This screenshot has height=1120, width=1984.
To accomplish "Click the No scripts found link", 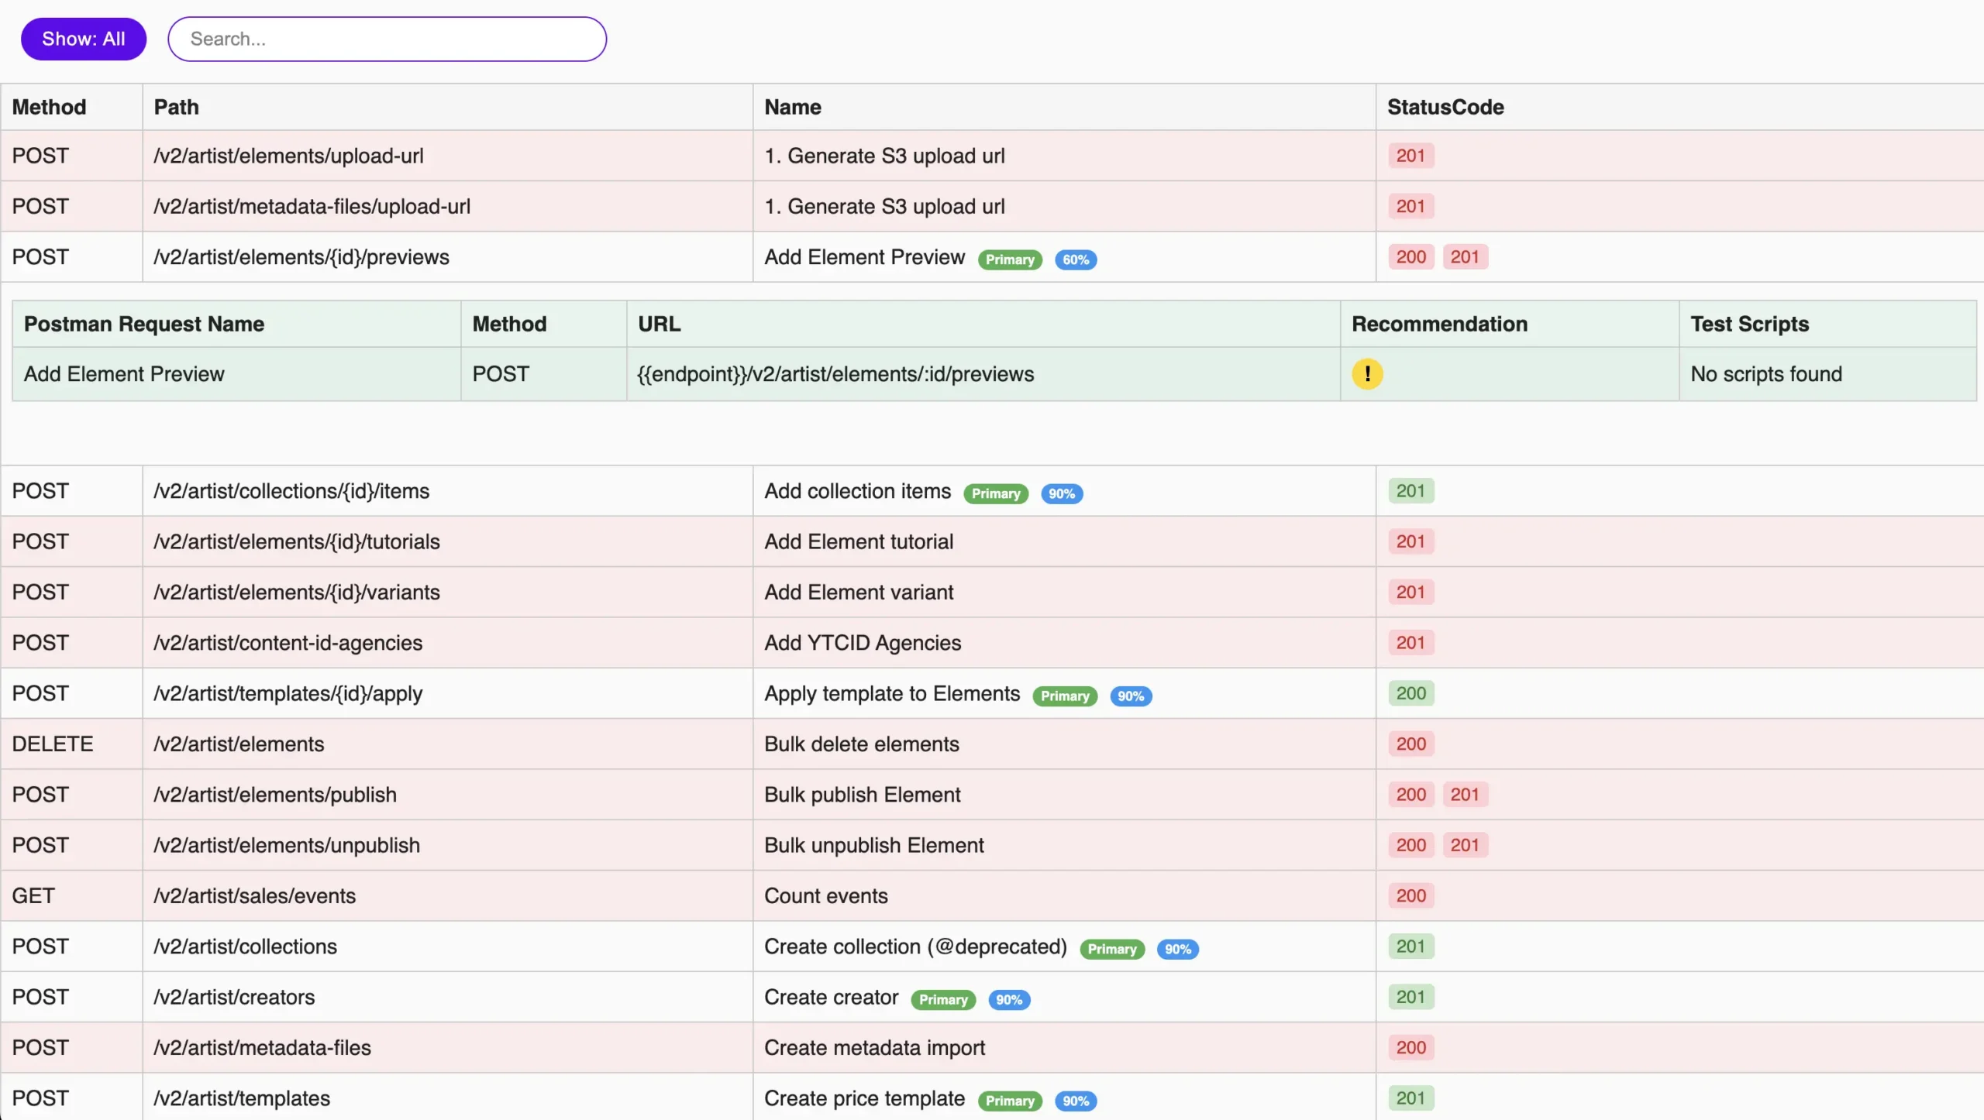I will tap(1766, 374).
